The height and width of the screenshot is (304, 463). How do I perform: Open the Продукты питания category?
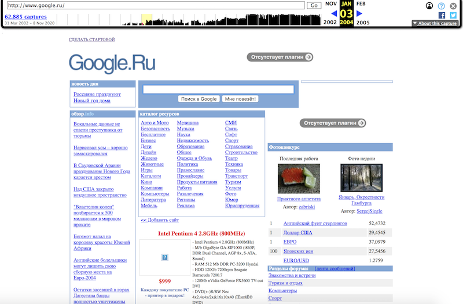click(197, 182)
